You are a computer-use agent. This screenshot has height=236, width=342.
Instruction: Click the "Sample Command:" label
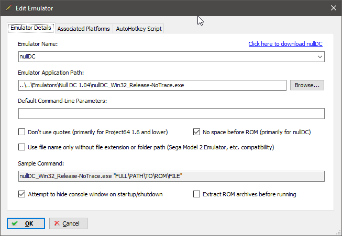[41, 163]
